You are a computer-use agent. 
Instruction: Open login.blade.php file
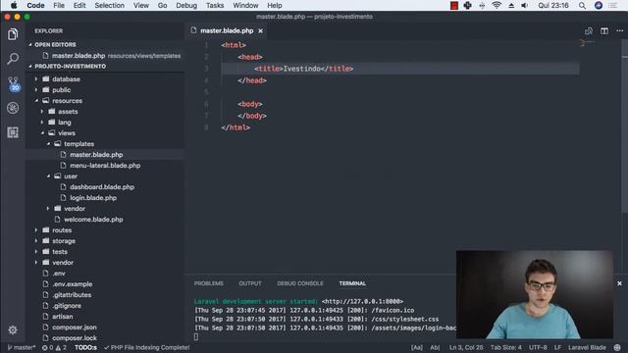93,198
